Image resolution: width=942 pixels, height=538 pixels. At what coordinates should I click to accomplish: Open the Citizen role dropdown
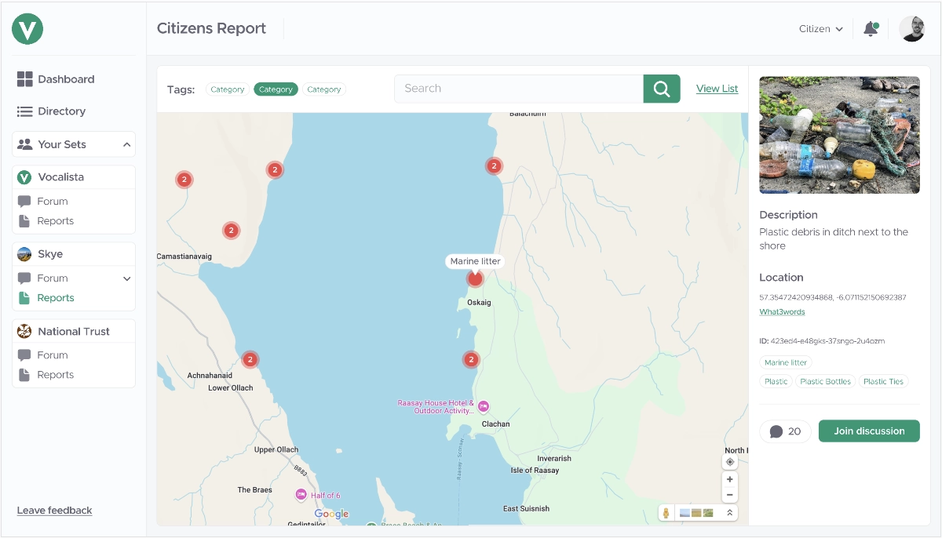(x=820, y=29)
